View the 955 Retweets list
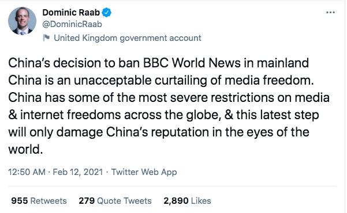The image size is (347, 213). tap(39, 201)
